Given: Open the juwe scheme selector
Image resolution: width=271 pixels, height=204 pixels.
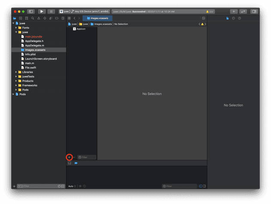Looking at the screenshot, I should tap(64, 12).
